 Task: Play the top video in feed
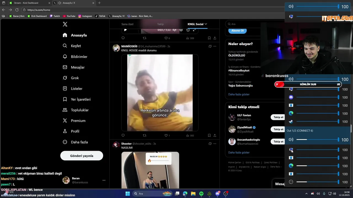click(125, 30)
